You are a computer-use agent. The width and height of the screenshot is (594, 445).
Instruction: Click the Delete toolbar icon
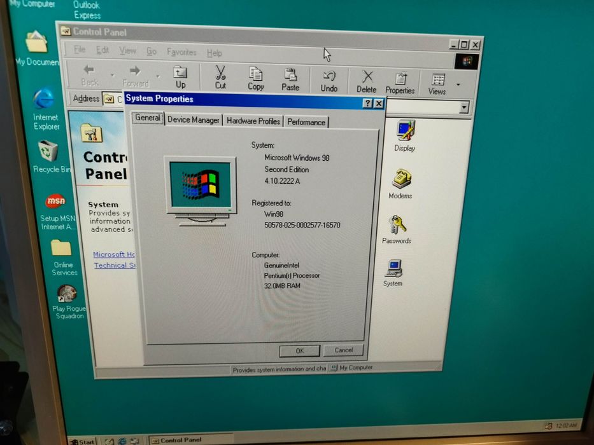(x=366, y=82)
